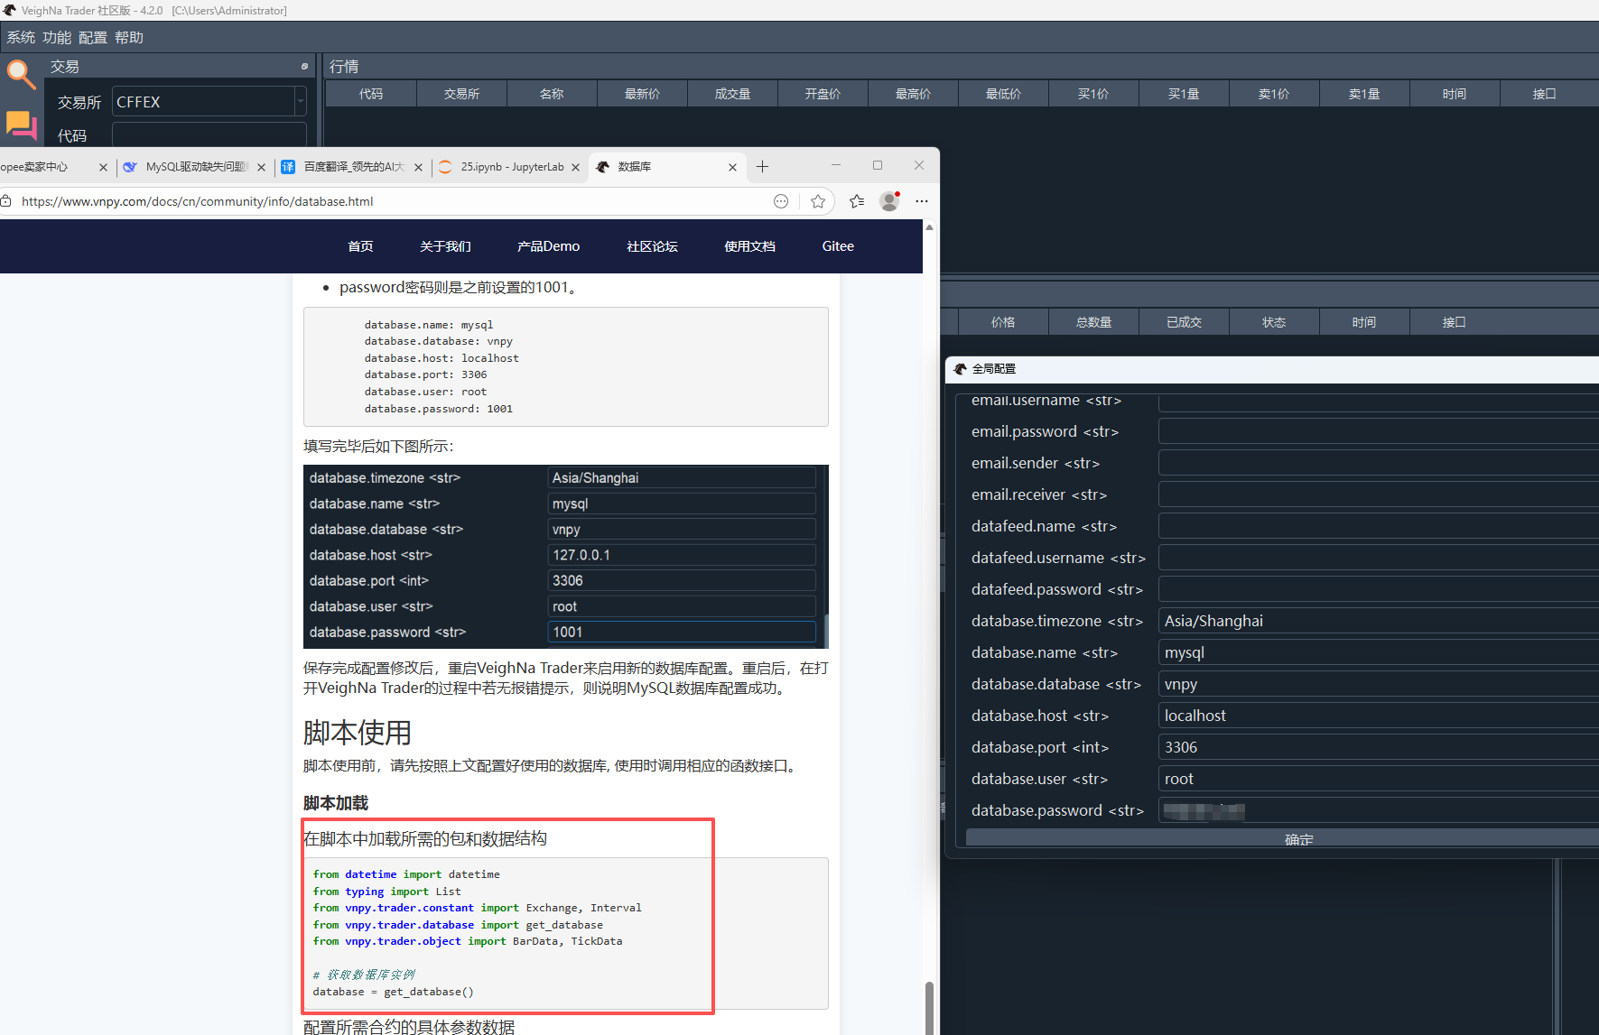This screenshot has height=1035, width=1599.
Task: Click the feedback smiley icon in address bar
Action: [x=781, y=201]
